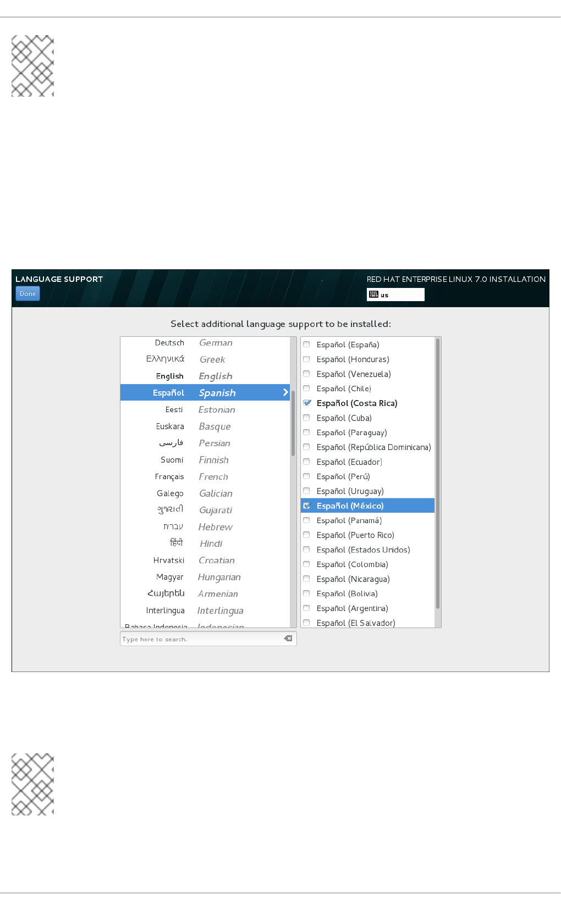The height and width of the screenshot is (910, 561).
Task: Check Español (Colombia) locale
Action: [x=307, y=564]
